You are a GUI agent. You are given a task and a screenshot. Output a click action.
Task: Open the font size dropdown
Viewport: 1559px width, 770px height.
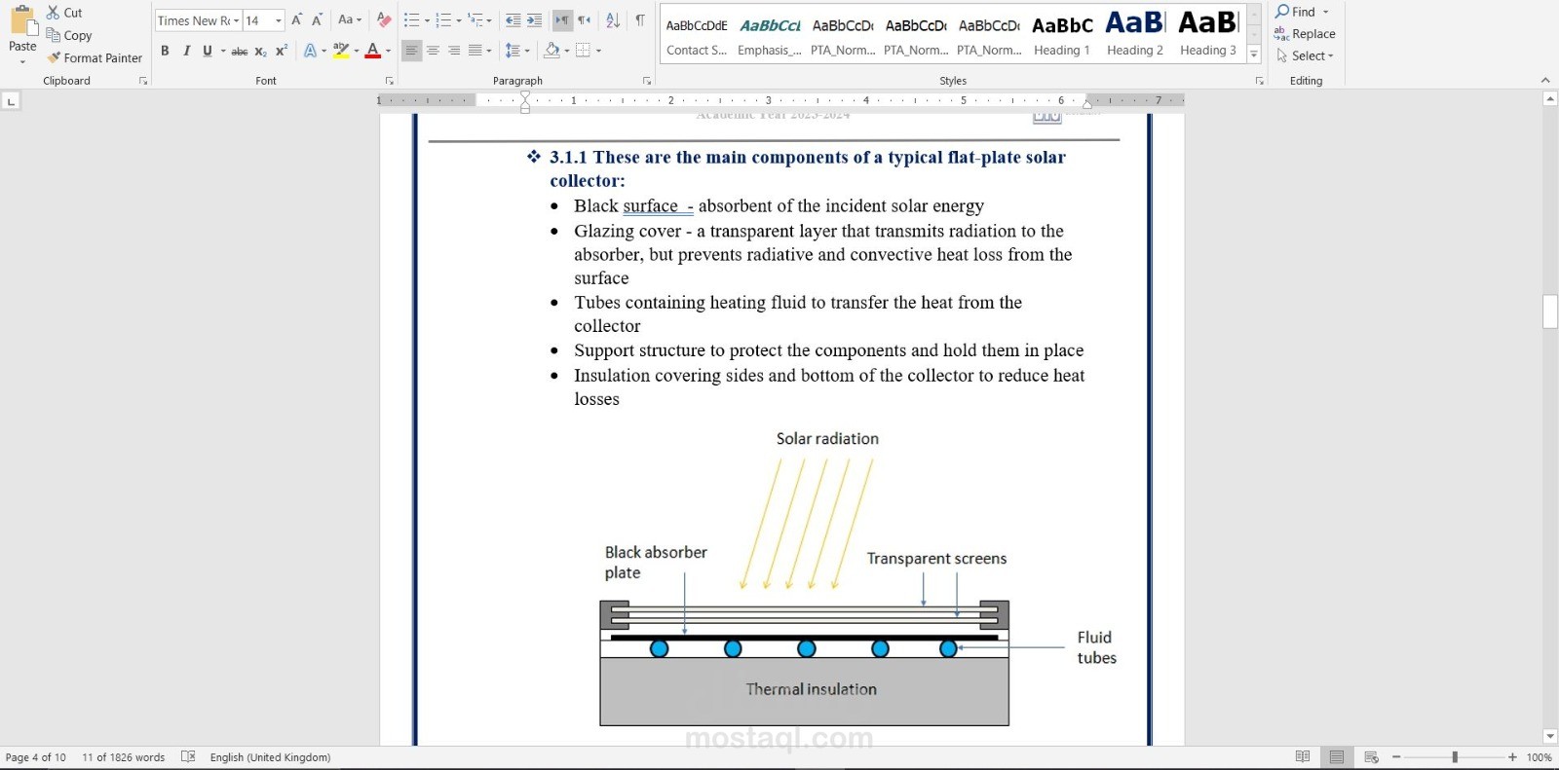tap(279, 20)
